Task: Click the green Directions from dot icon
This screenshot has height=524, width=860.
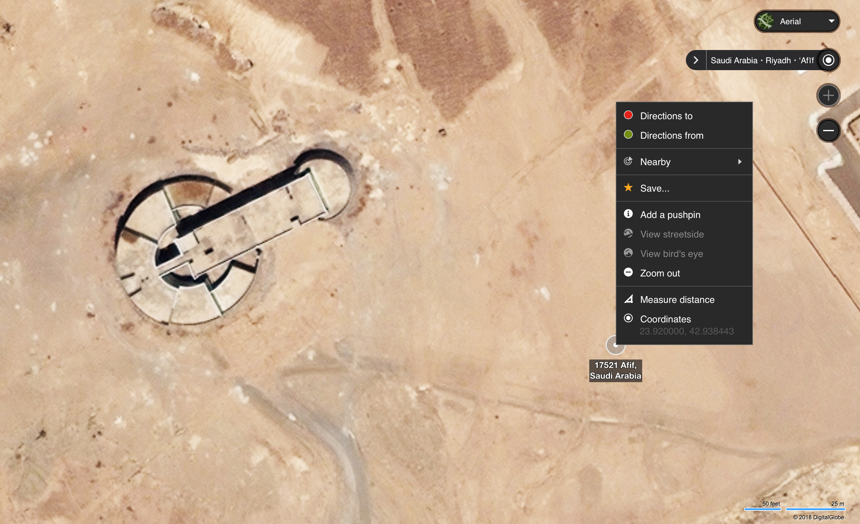Action: click(x=628, y=135)
